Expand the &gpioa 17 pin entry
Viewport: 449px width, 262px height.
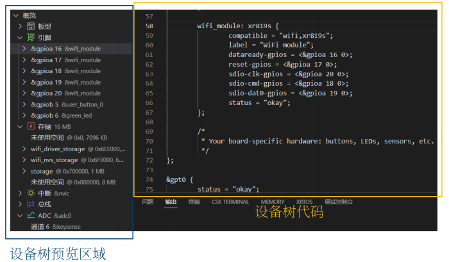tap(24, 60)
